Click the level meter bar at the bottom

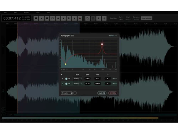point(80,118)
